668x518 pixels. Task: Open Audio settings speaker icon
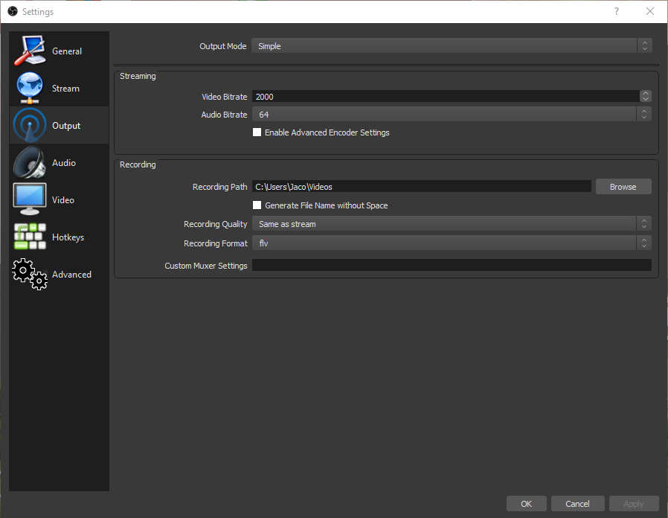pyautogui.click(x=30, y=162)
